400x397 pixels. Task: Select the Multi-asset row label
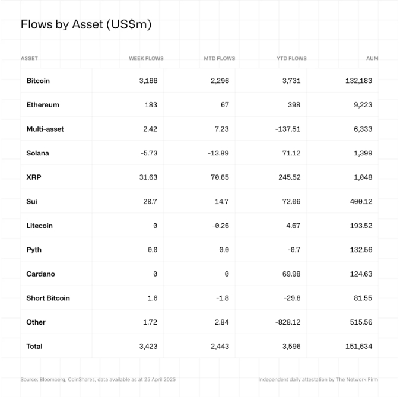(45, 129)
